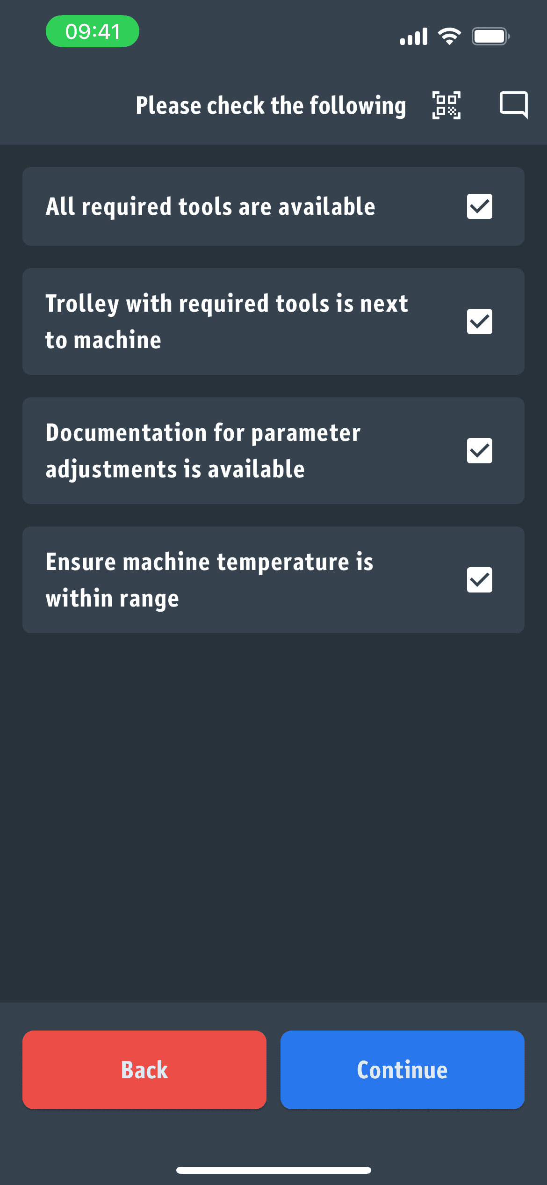Viewport: 547px width, 1185px height.
Task: Tap the battery indicator
Action: [x=490, y=35]
